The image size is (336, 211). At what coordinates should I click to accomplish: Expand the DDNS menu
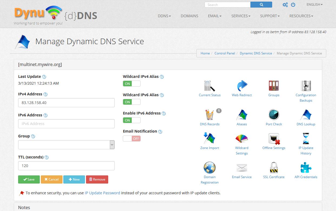click(x=164, y=16)
